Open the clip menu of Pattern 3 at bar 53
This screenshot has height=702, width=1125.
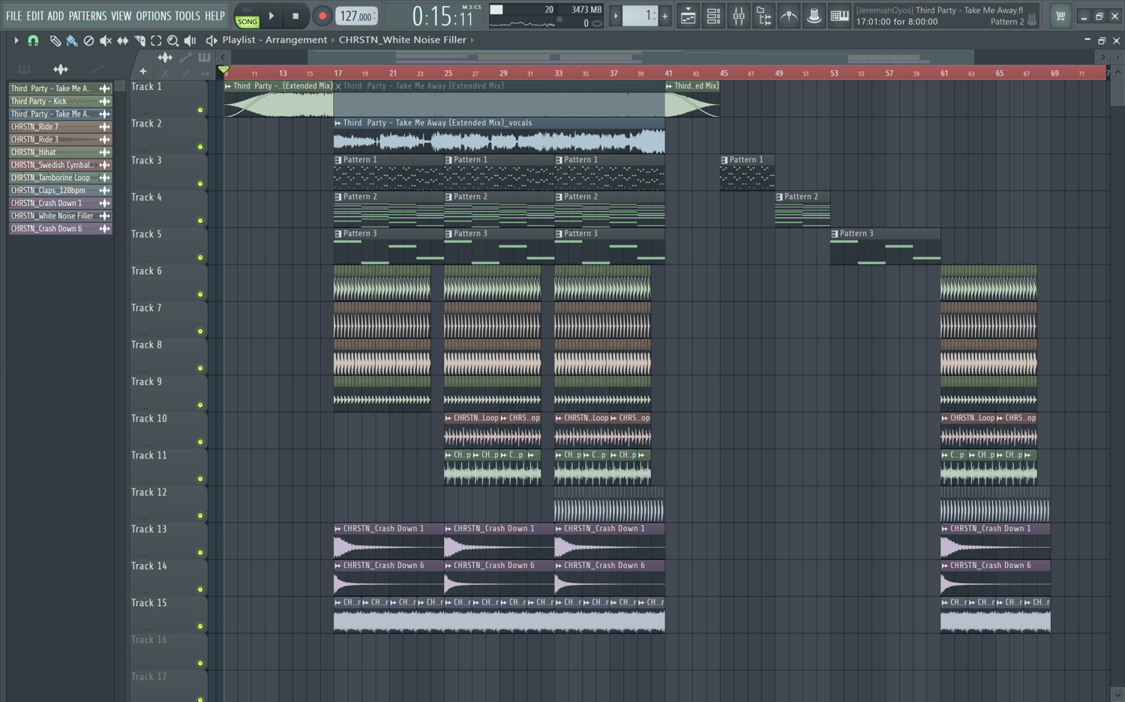[835, 234]
